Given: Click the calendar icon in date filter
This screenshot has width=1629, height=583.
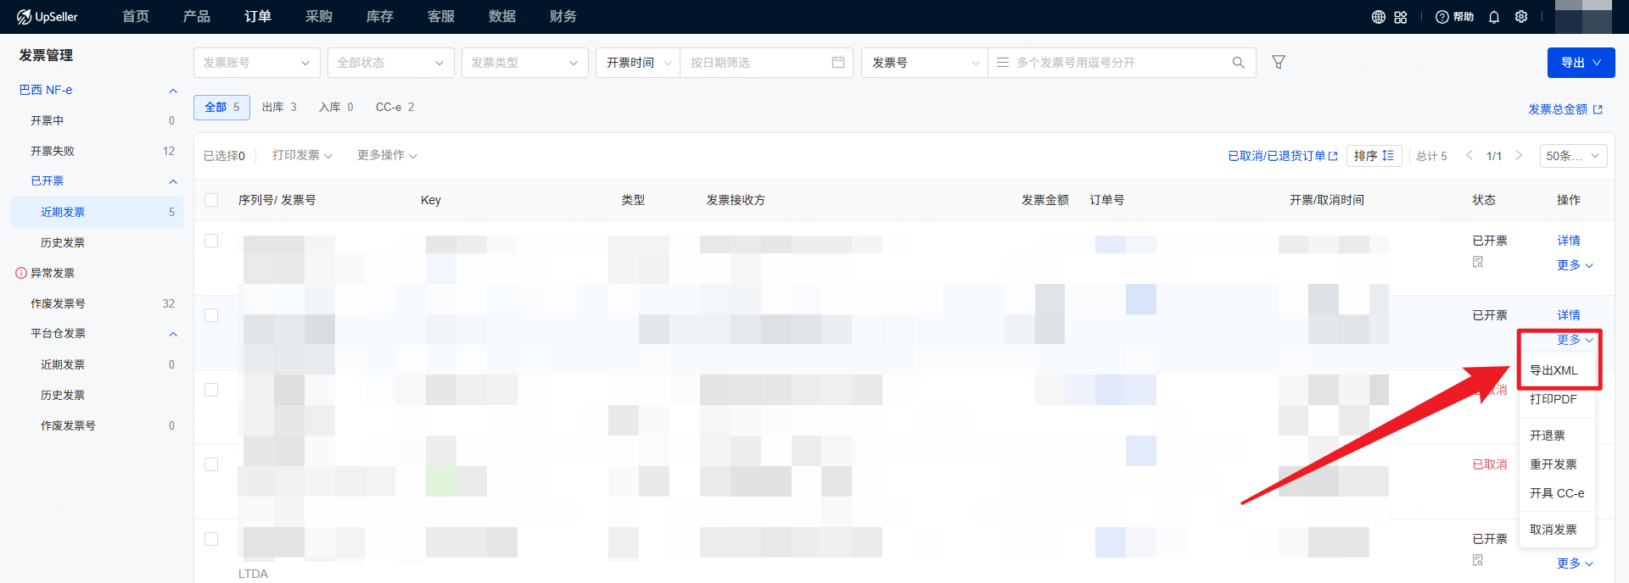Looking at the screenshot, I should click(838, 63).
